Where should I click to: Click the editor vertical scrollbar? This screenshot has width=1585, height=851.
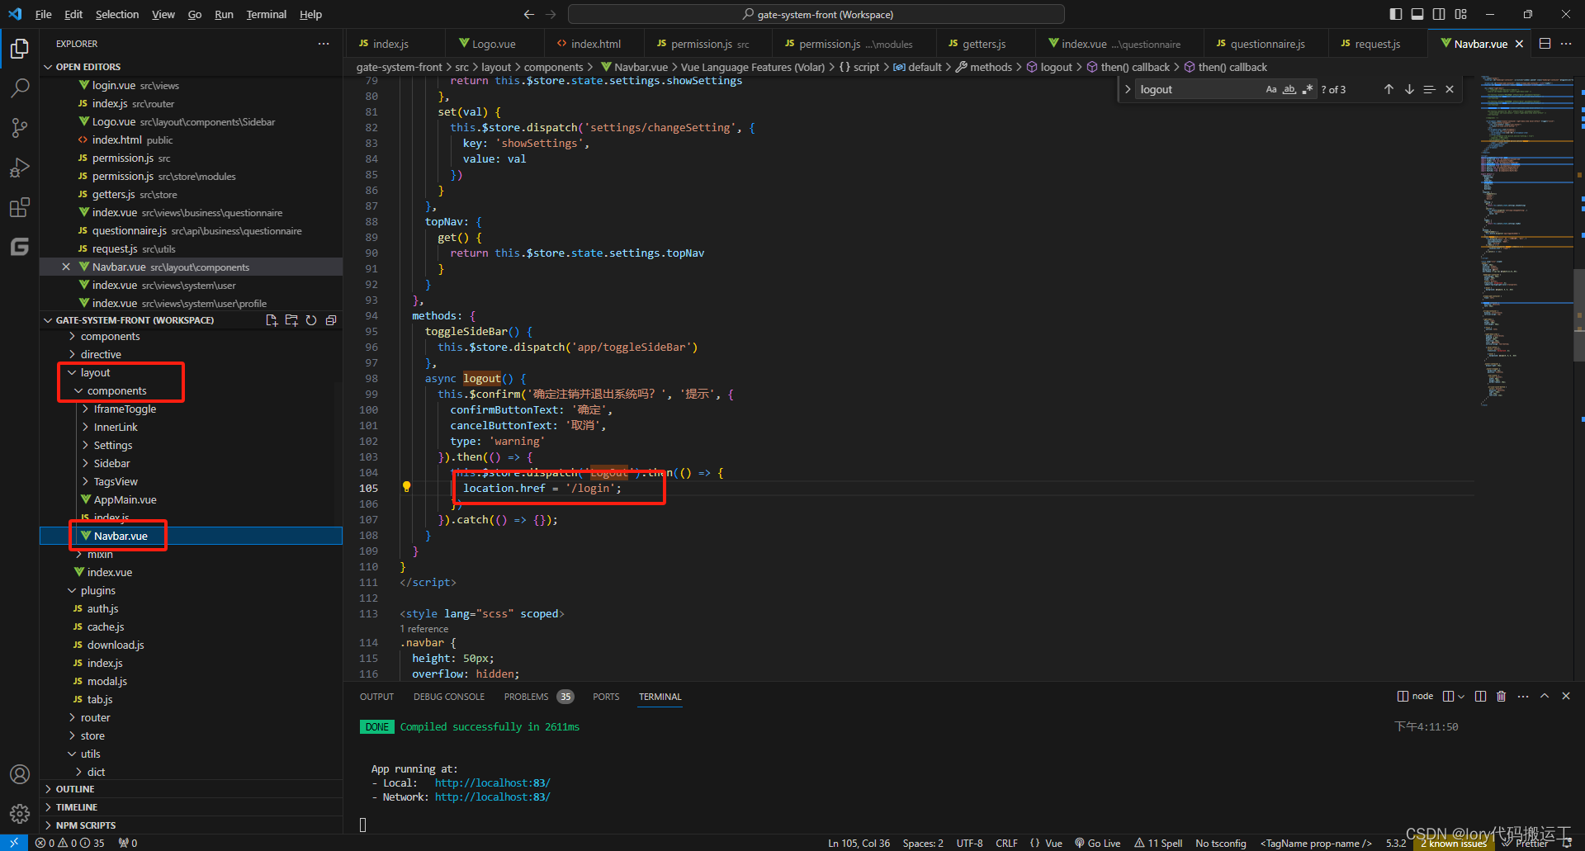tap(1579, 314)
